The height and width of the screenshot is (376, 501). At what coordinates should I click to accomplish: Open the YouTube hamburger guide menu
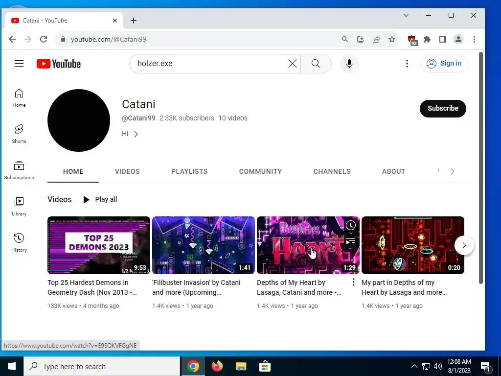tap(19, 64)
